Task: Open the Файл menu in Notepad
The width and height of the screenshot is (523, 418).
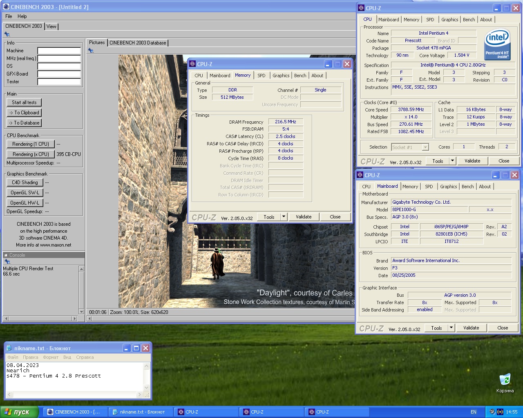Action: pos(13,357)
